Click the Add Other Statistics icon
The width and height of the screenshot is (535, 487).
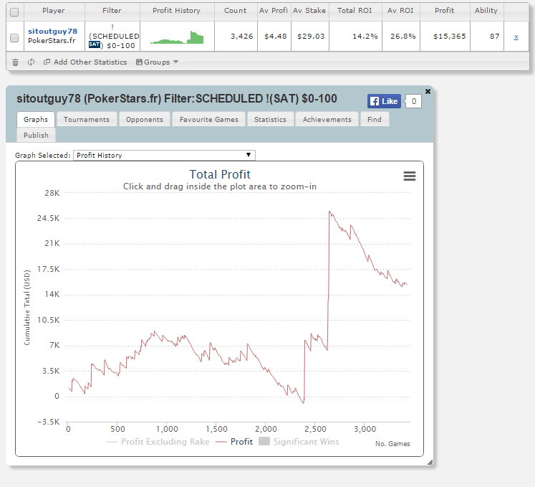(47, 62)
